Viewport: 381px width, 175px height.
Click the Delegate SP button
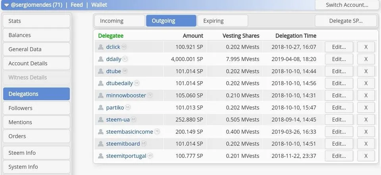[x=346, y=21]
